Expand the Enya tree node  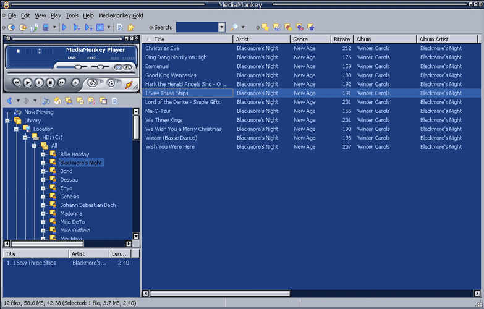coord(43,188)
